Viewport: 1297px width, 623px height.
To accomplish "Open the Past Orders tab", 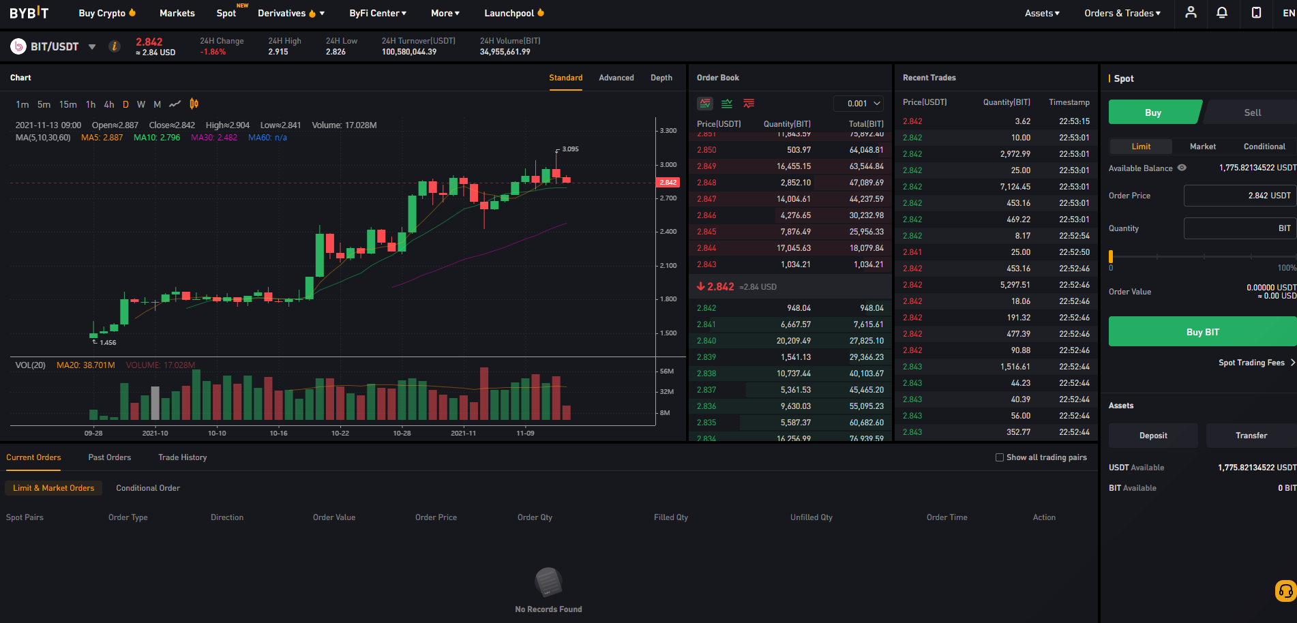I will click(x=110, y=457).
